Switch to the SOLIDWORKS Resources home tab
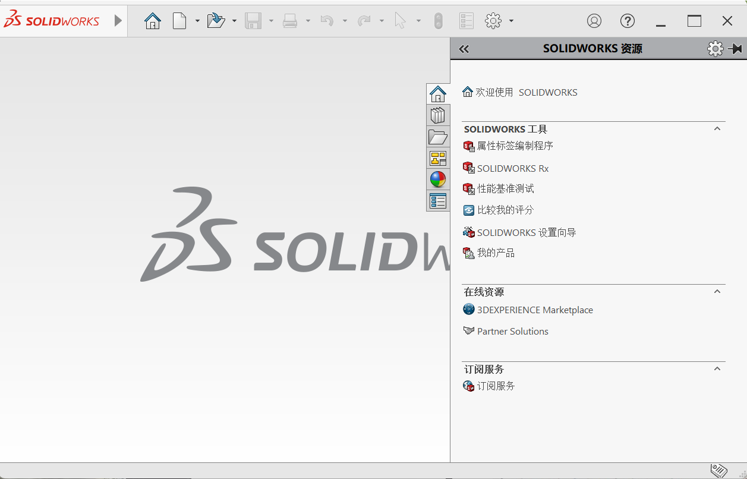Viewport: 747px width, 479px height. [438, 94]
